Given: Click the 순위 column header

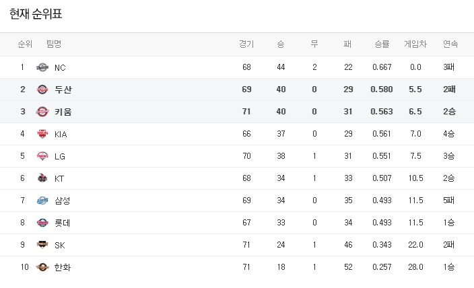Looking at the screenshot, I should 25,44.
